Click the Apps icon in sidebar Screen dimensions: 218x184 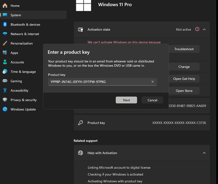(x=5, y=53)
